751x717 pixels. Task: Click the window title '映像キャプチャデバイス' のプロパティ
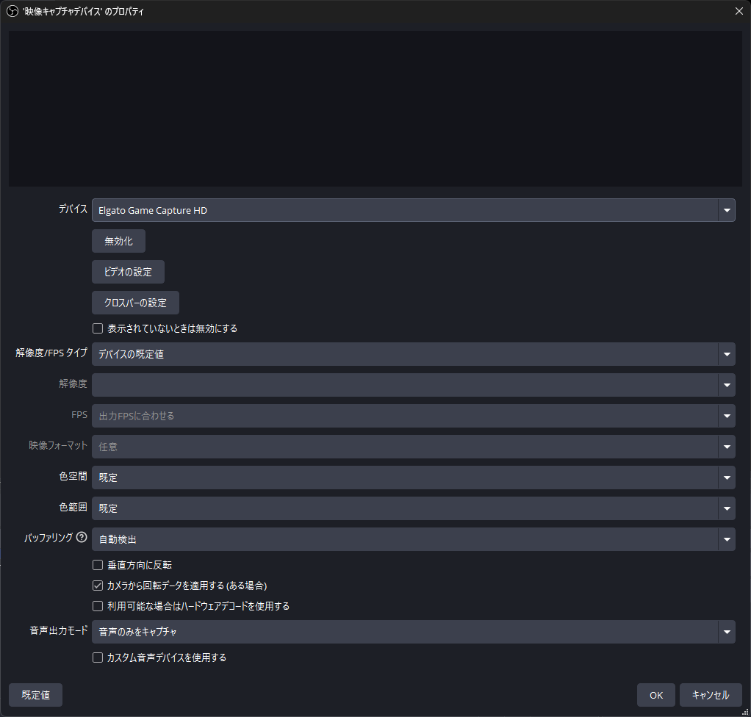83,11
